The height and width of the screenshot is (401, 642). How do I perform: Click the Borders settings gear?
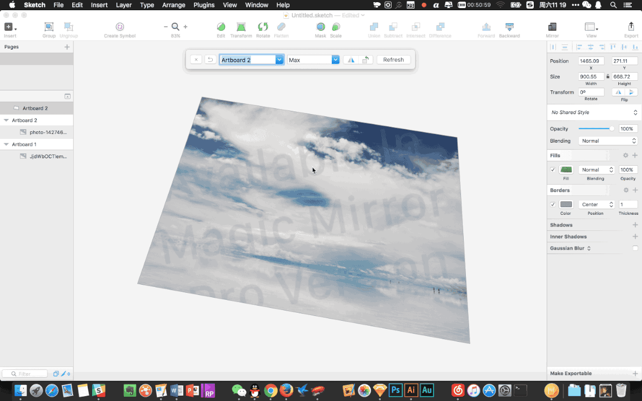(626, 190)
